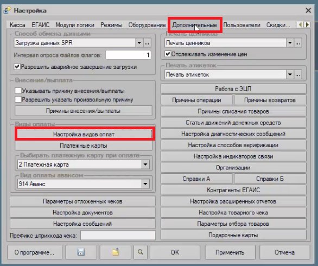318x266 pixels.
Task: Expand the 2 Платежная карта dropdown
Action: [145, 164]
